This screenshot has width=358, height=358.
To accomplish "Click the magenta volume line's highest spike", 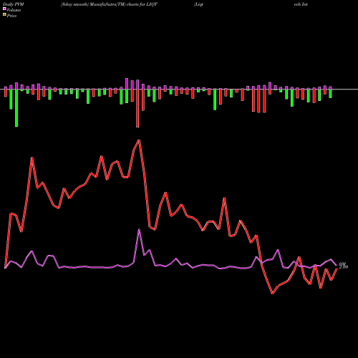I will click(x=139, y=230).
